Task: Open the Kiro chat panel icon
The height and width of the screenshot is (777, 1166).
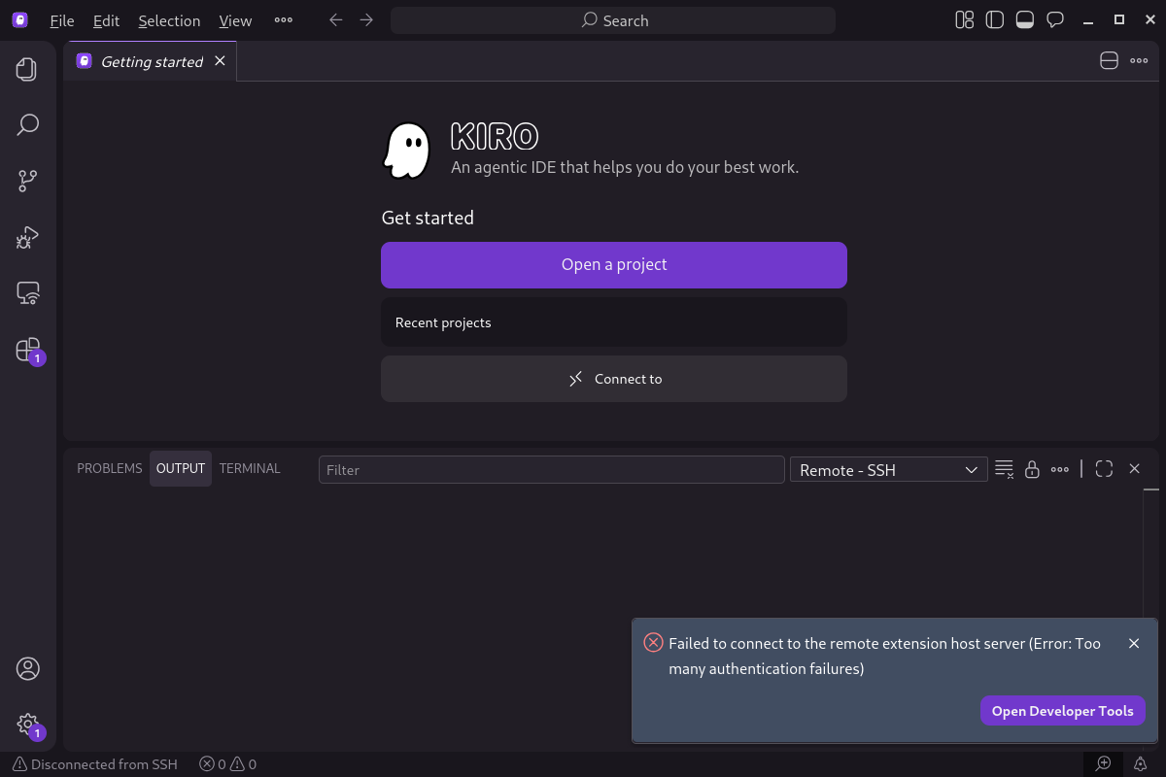Action: click(1054, 20)
